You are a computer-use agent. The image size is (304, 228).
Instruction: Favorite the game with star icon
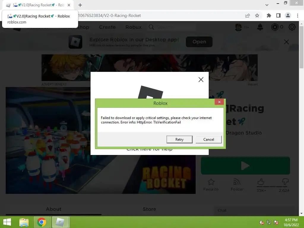211,182
